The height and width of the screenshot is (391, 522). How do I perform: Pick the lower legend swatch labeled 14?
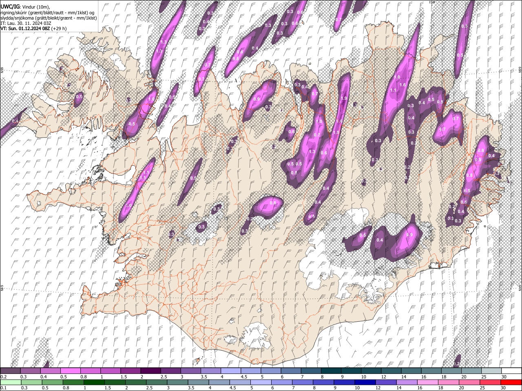tap(407, 382)
